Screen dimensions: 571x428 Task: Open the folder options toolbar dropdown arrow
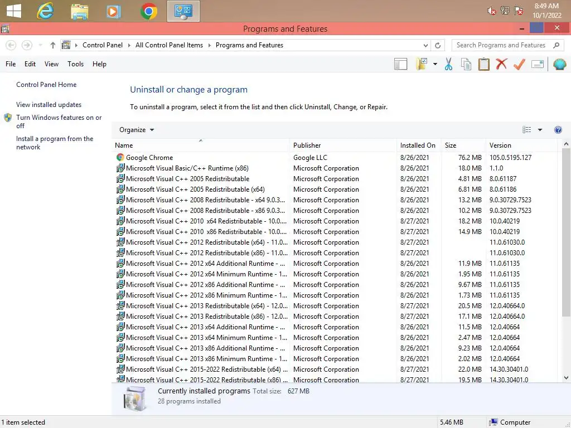click(435, 64)
